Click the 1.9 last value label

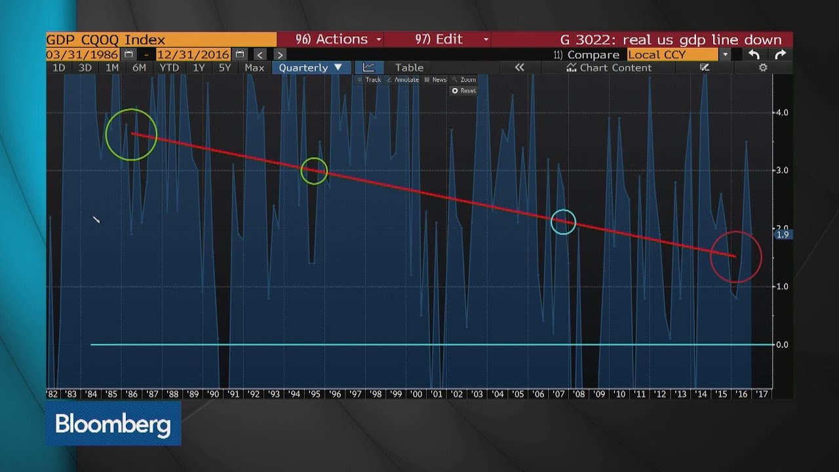coord(783,235)
